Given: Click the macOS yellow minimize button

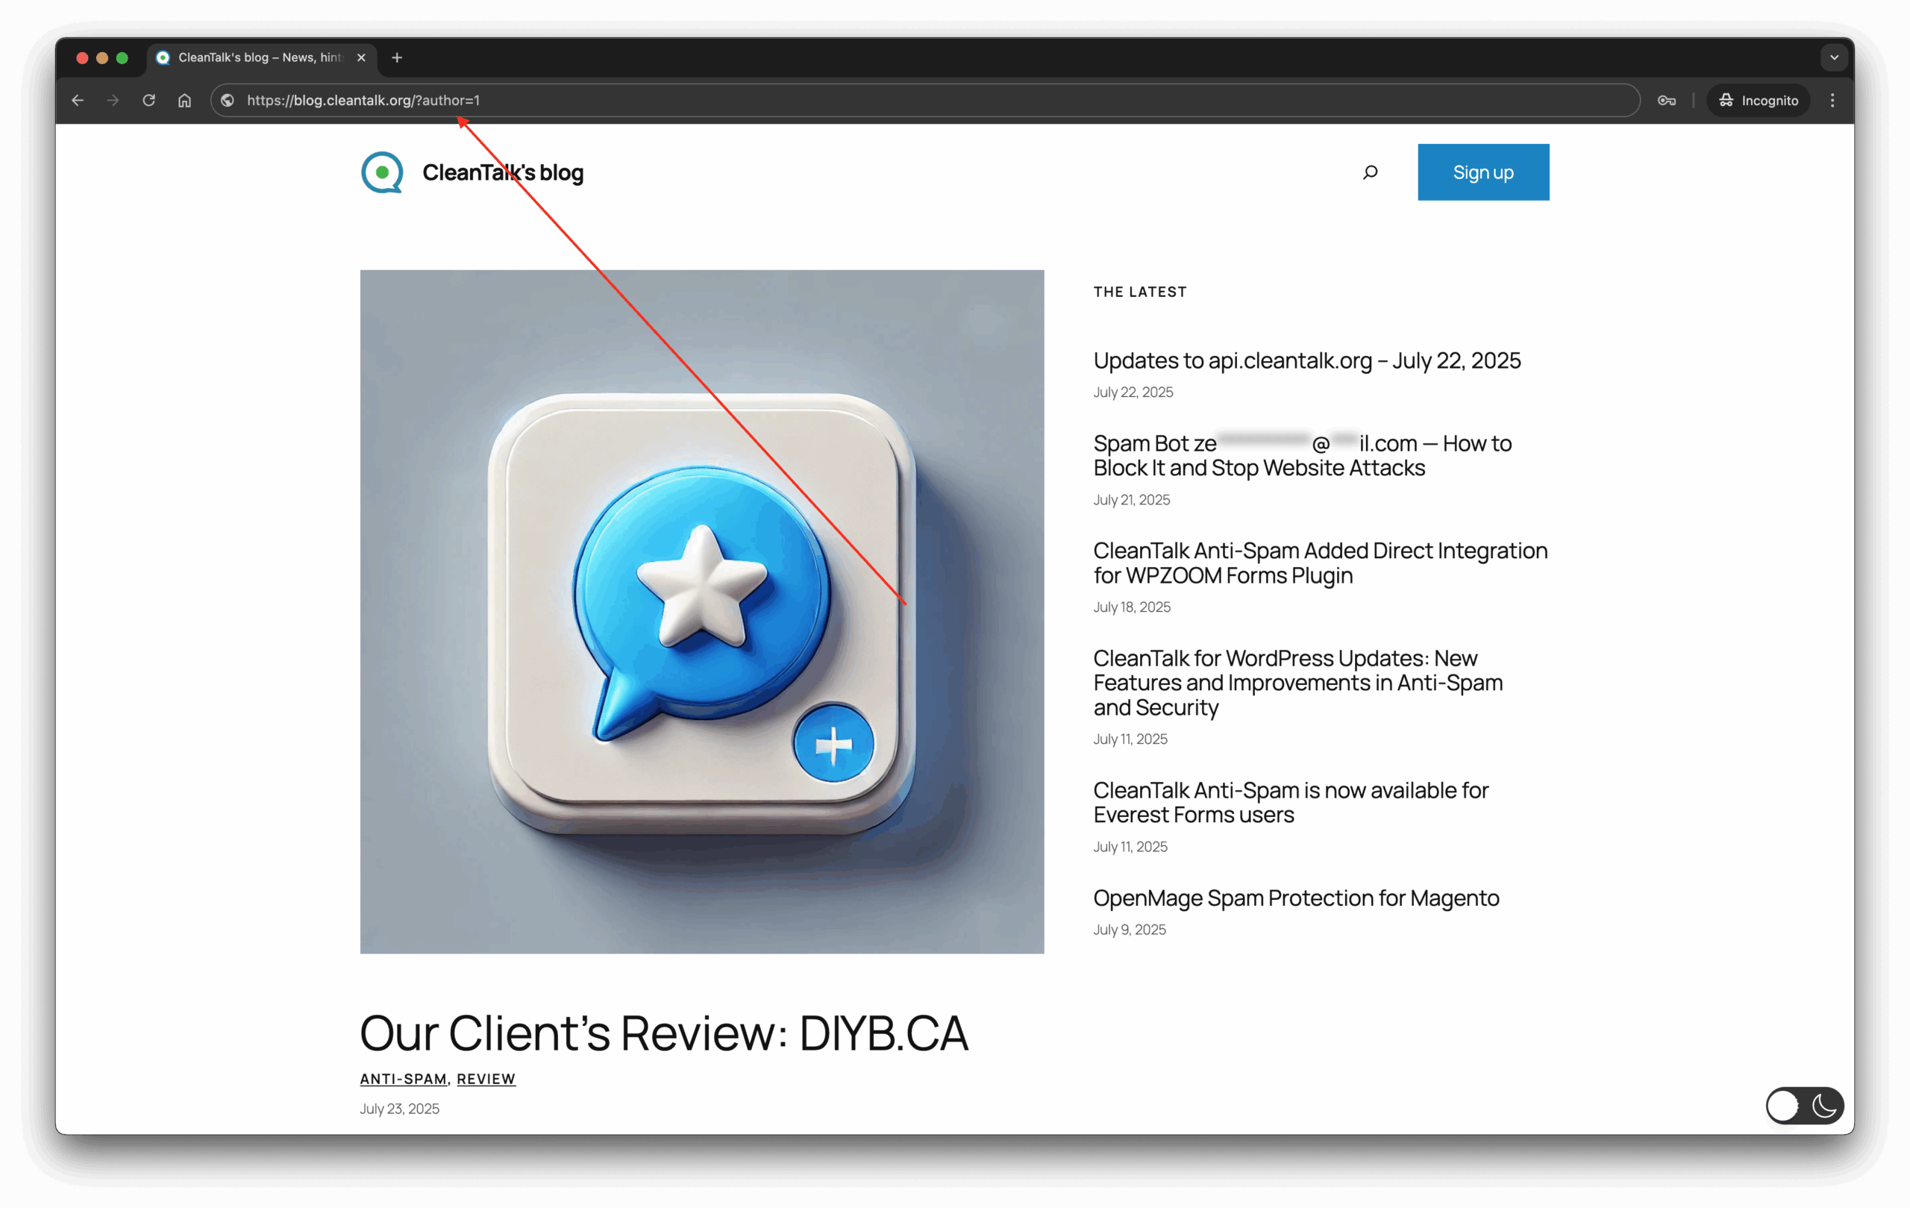Looking at the screenshot, I should tap(101, 58).
